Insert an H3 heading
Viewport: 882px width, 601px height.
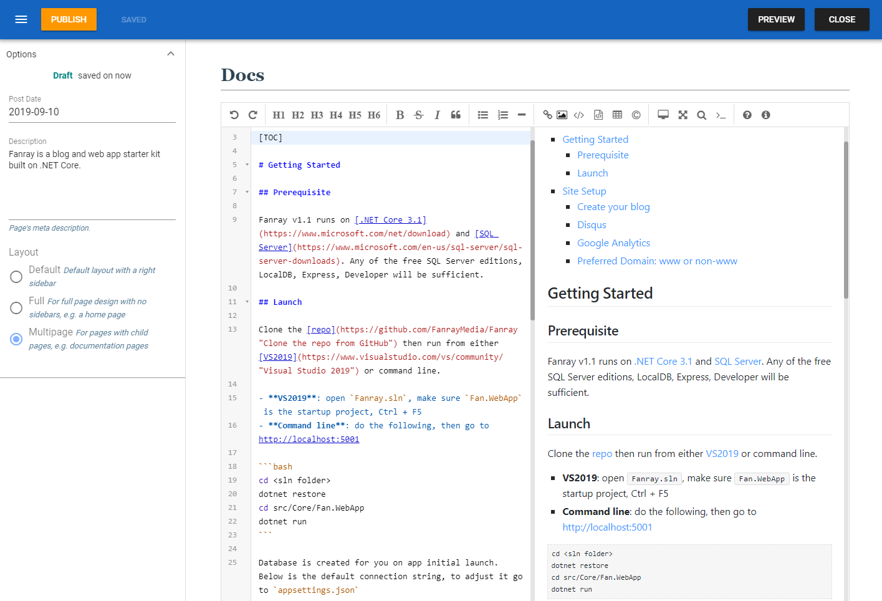[317, 115]
